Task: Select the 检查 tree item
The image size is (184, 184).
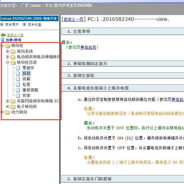Action: (26, 84)
